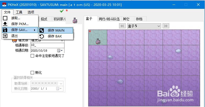
Task: Close the PKHeX window
Action: [x=198, y=5]
